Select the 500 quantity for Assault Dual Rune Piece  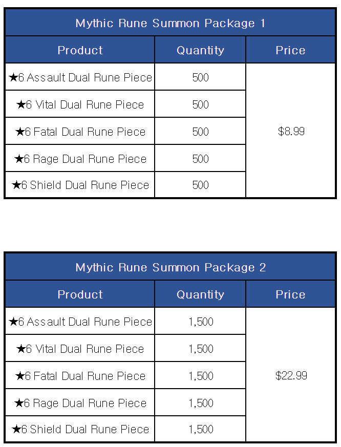(x=200, y=77)
